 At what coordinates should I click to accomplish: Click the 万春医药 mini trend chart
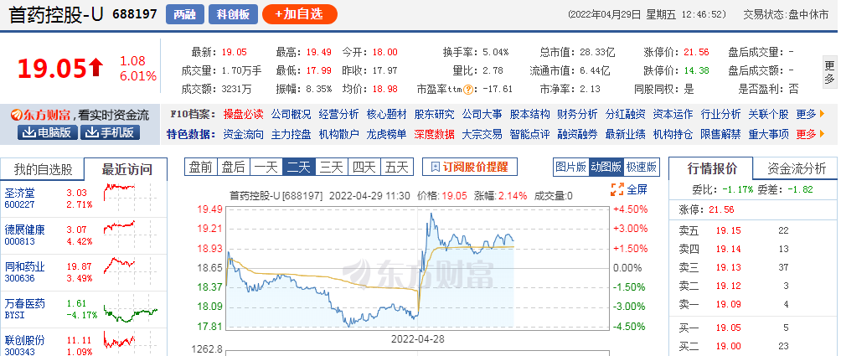tap(128, 308)
